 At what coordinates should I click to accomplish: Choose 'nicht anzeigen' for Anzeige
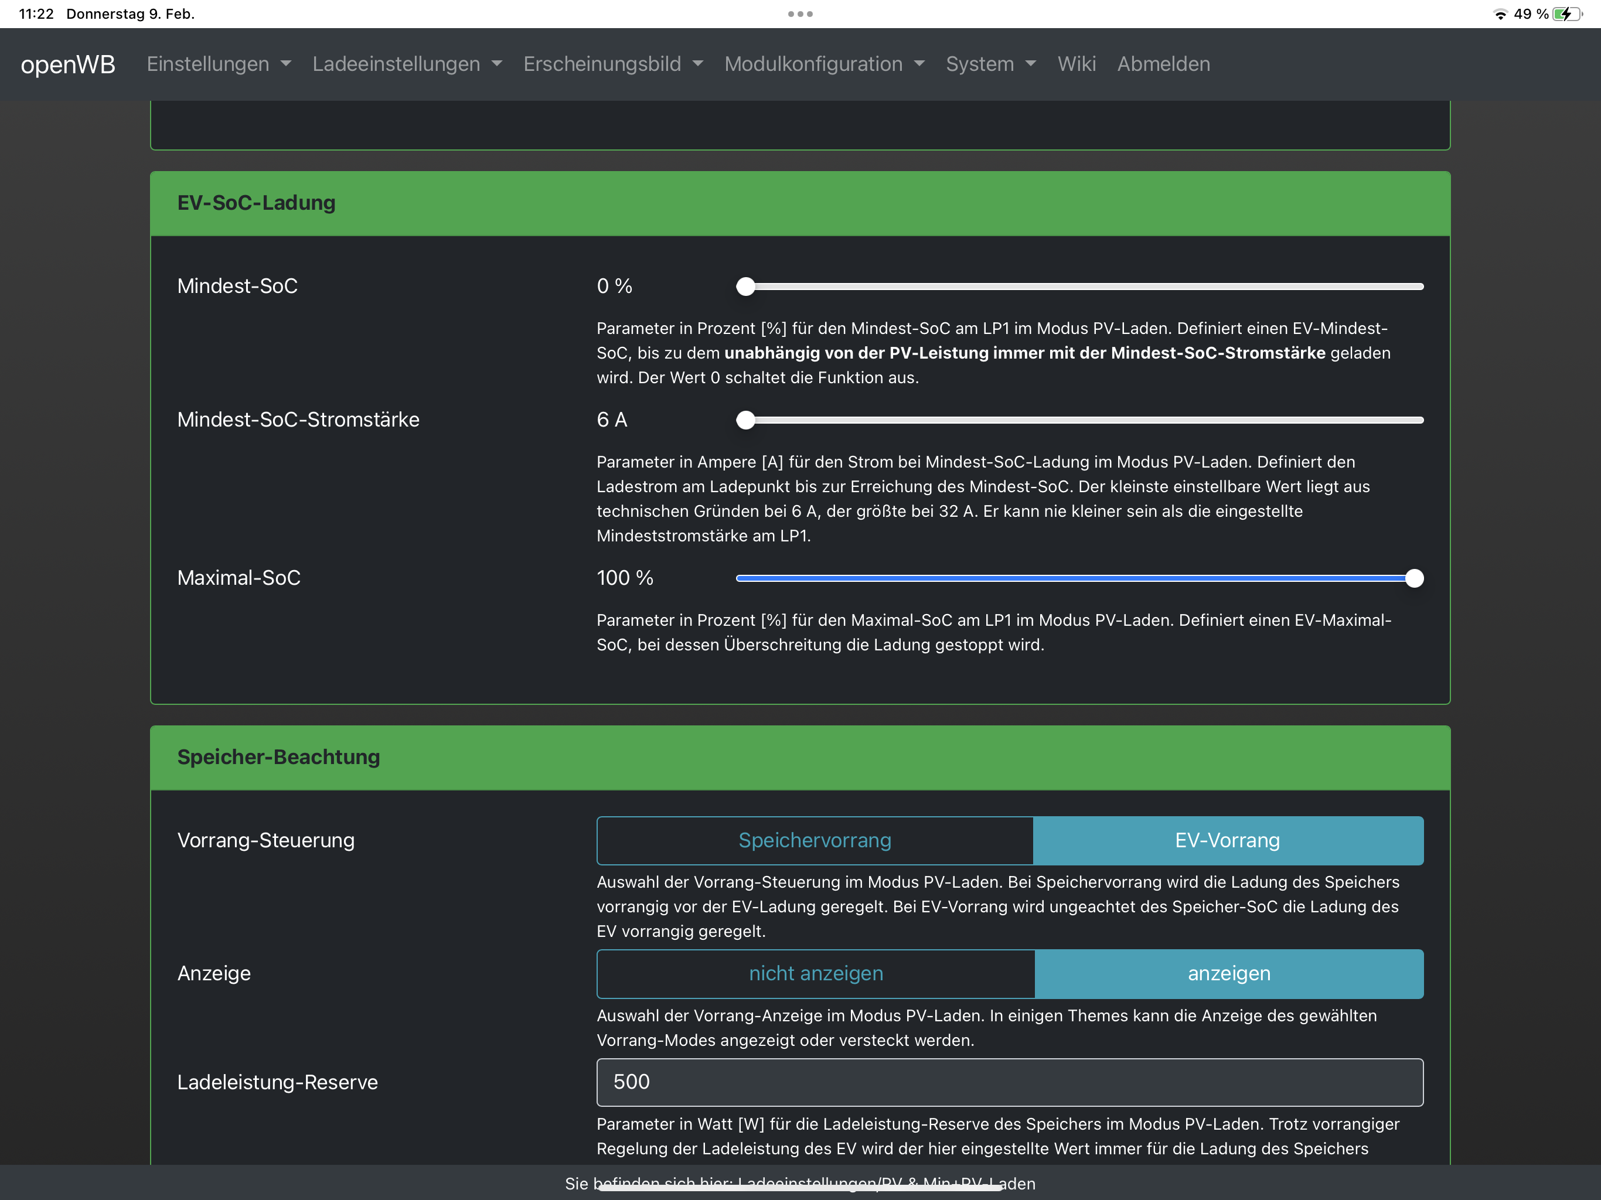click(x=816, y=973)
